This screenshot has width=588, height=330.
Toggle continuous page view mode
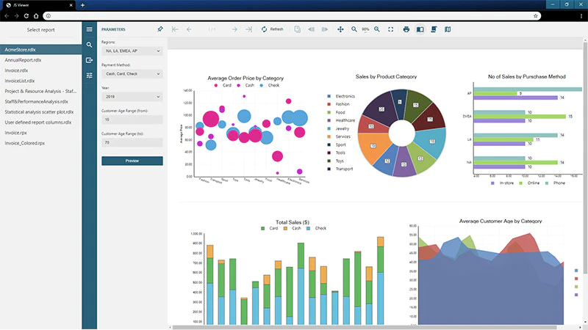click(434, 29)
